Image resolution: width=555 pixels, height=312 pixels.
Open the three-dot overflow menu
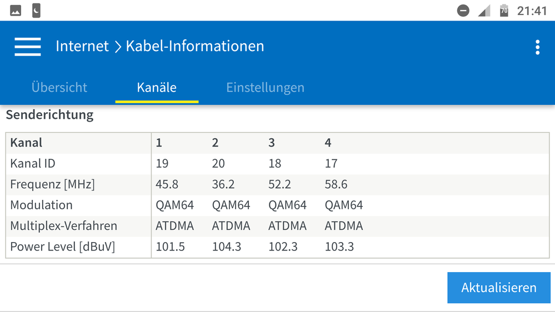537,47
